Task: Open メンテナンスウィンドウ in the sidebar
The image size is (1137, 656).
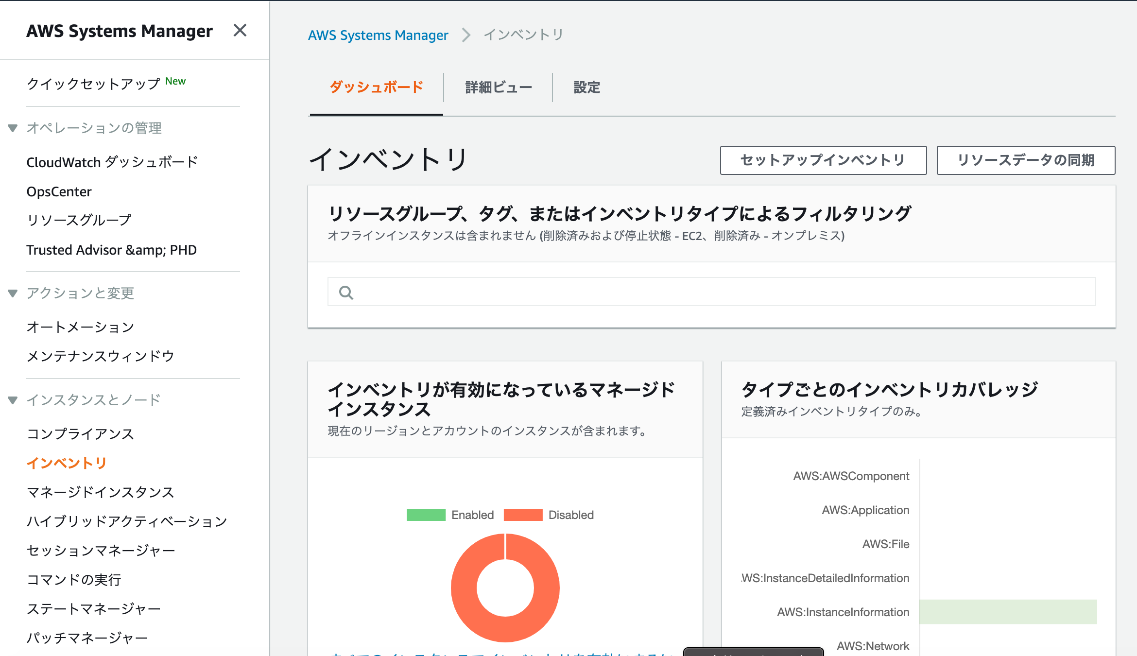Action: 101,356
